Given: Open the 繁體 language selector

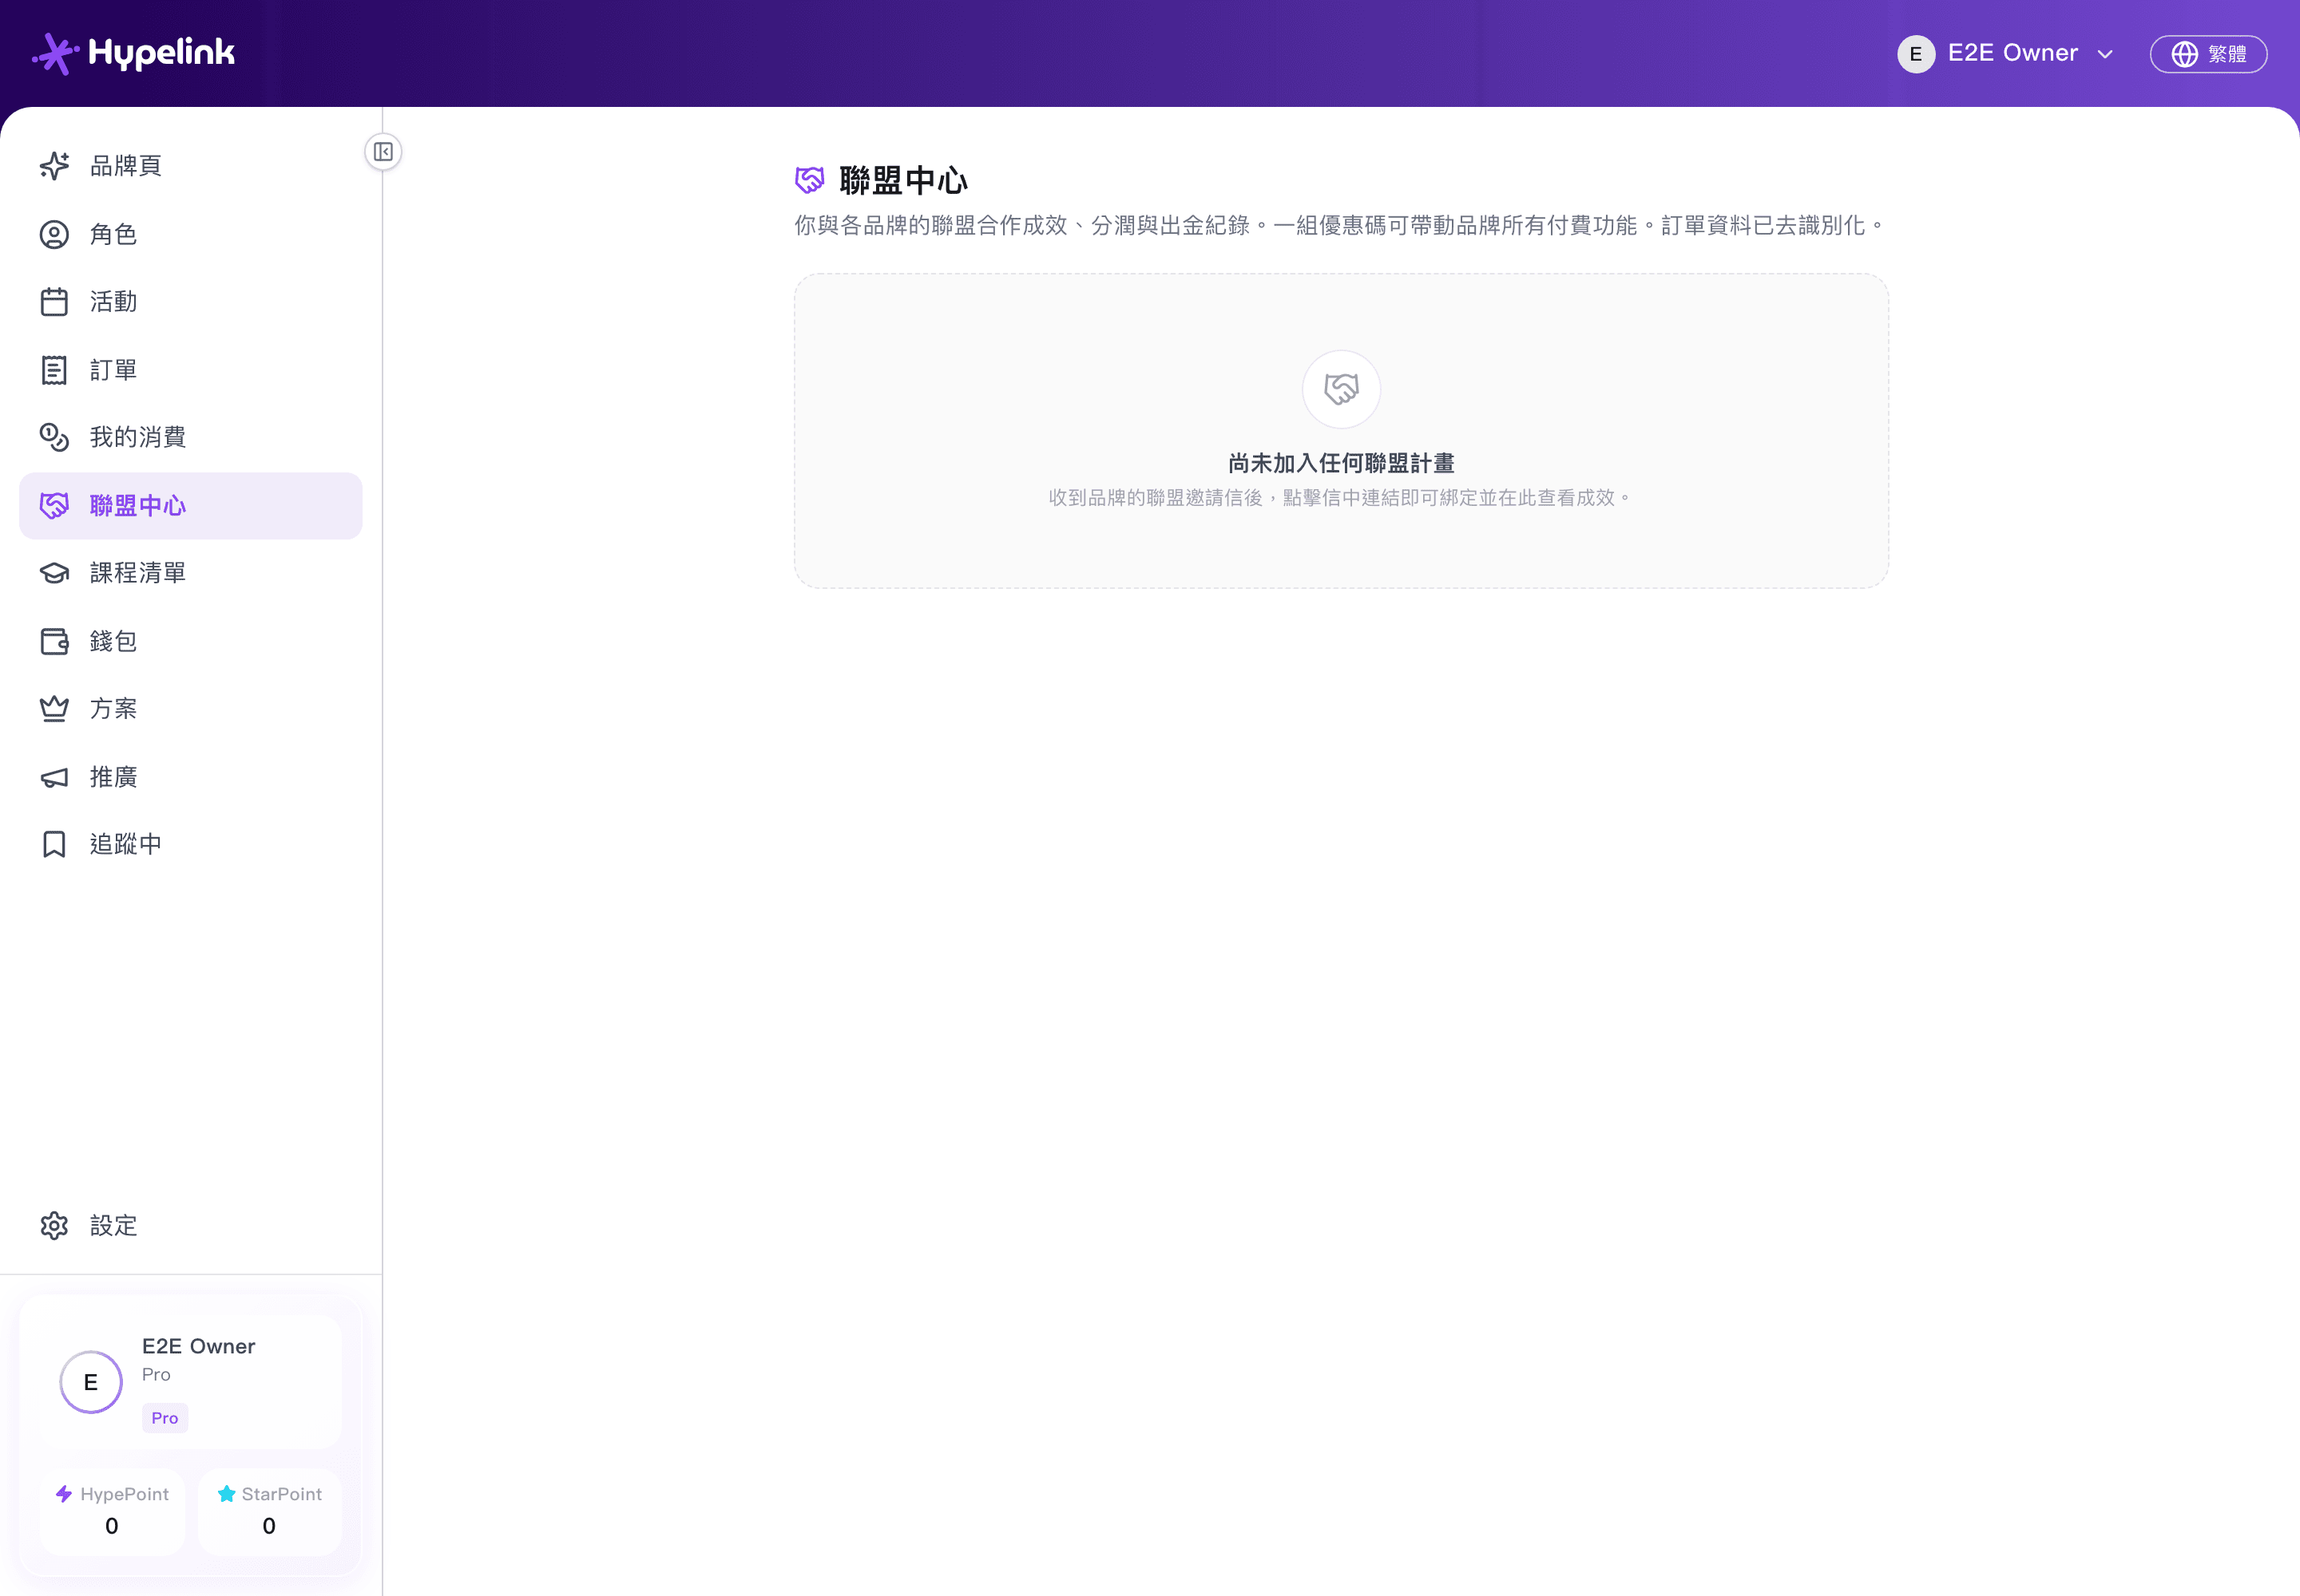Looking at the screenshot, I should click(x=2209, y=54).
